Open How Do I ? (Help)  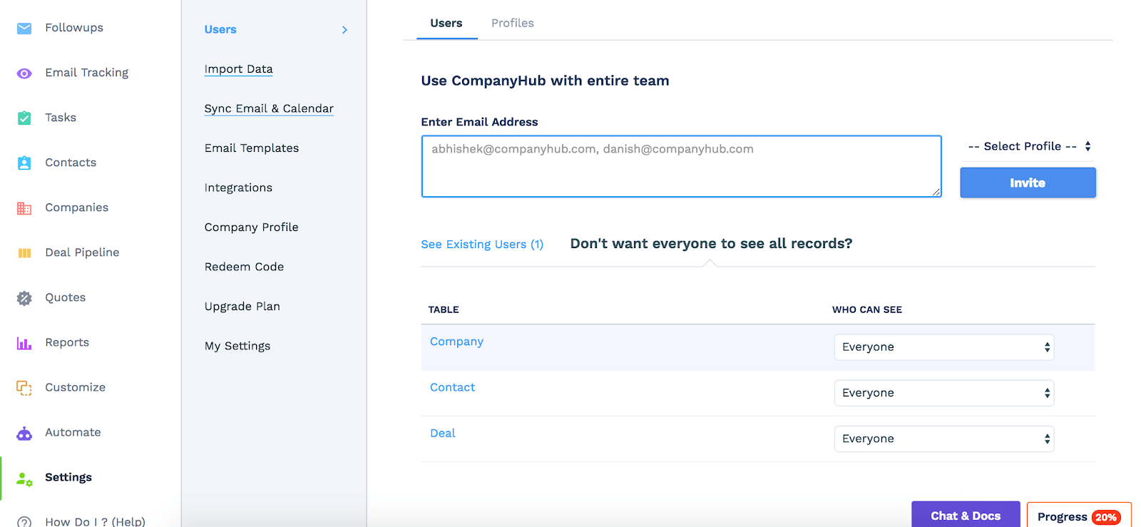(x=95, y=521)
